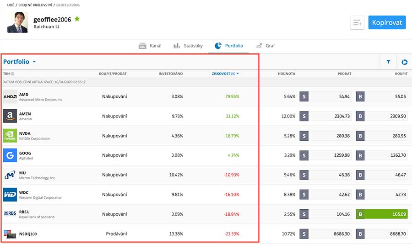Click the green favorite star next to geofflee2006
This screenshot has height=244, width=412.
(77, 19)
